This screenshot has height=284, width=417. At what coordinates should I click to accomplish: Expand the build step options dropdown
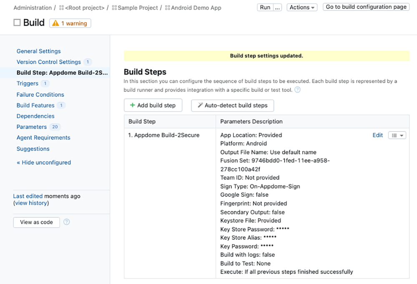click(397, 135)
